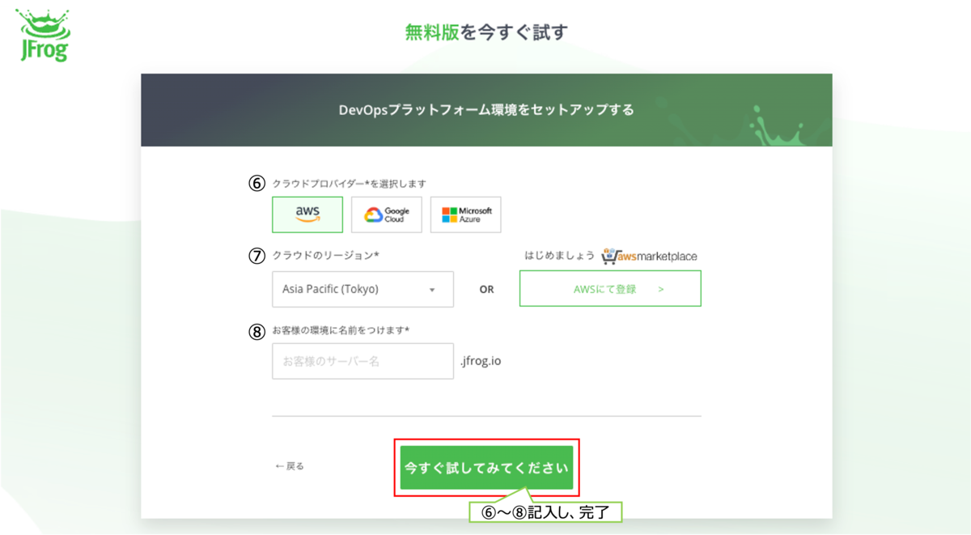Click the green 今すぐ試してみてください button
The image size is (971, 535).
point(486,468)
